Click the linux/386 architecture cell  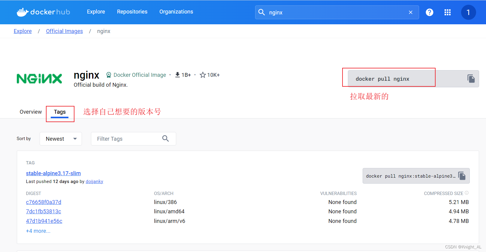(x=165, y=202)
